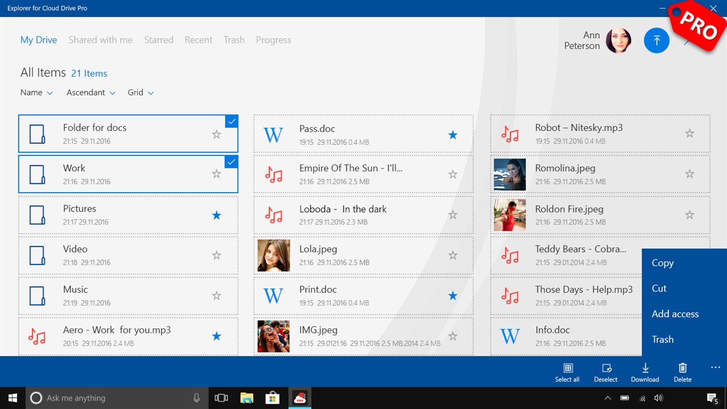Unstar the Pictures folder
The height and width of the screenshot is (409, 727).
[x=216, y=215]
